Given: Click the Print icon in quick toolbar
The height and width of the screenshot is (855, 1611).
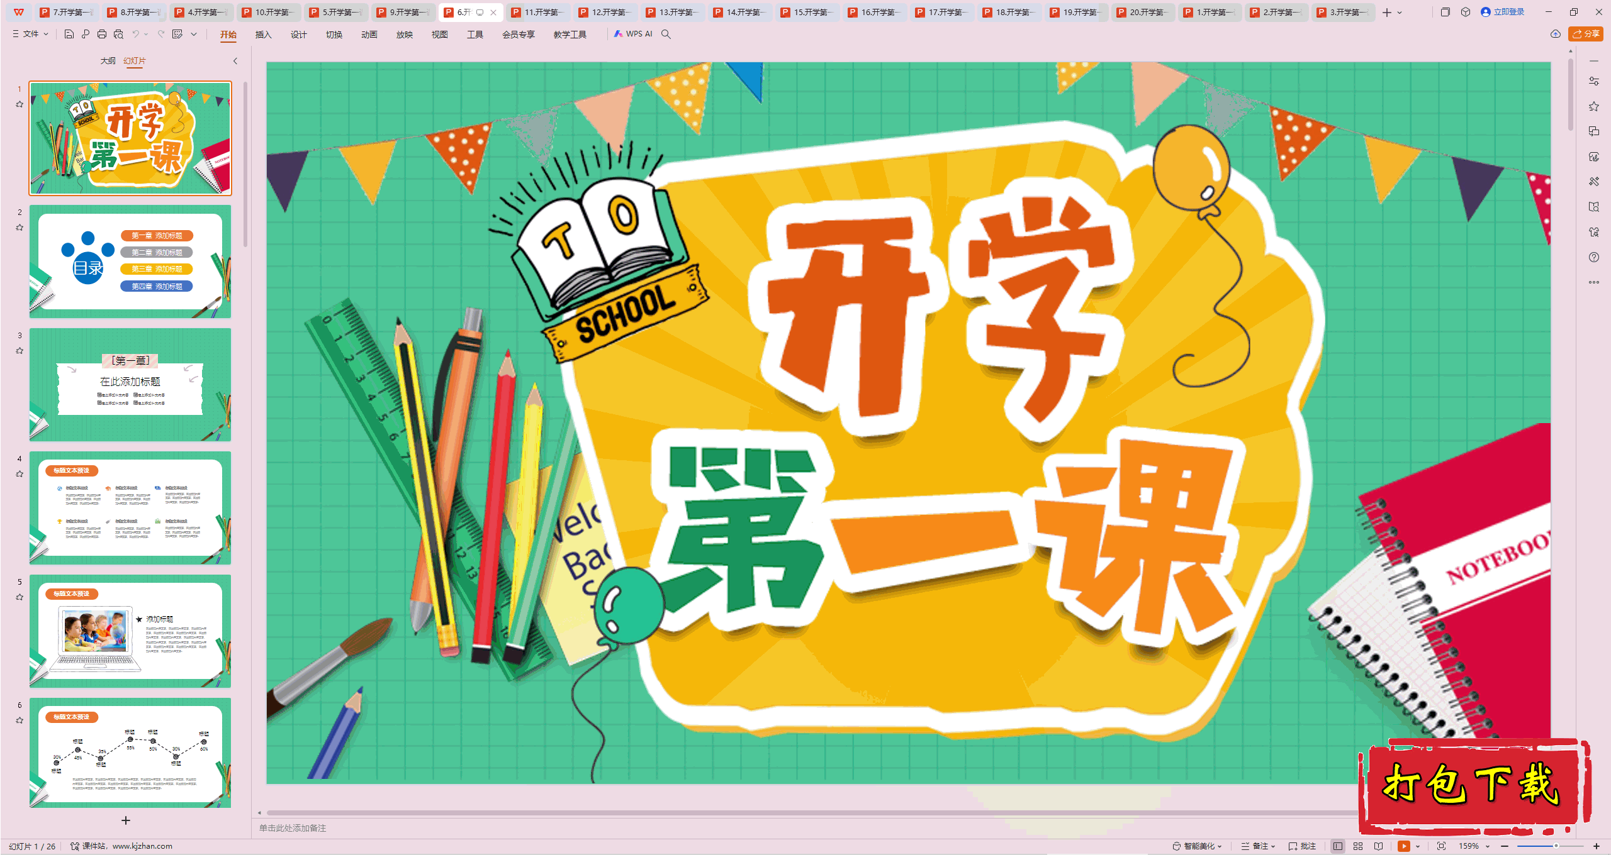Looking at the screenshot, I should pos(102,34).
